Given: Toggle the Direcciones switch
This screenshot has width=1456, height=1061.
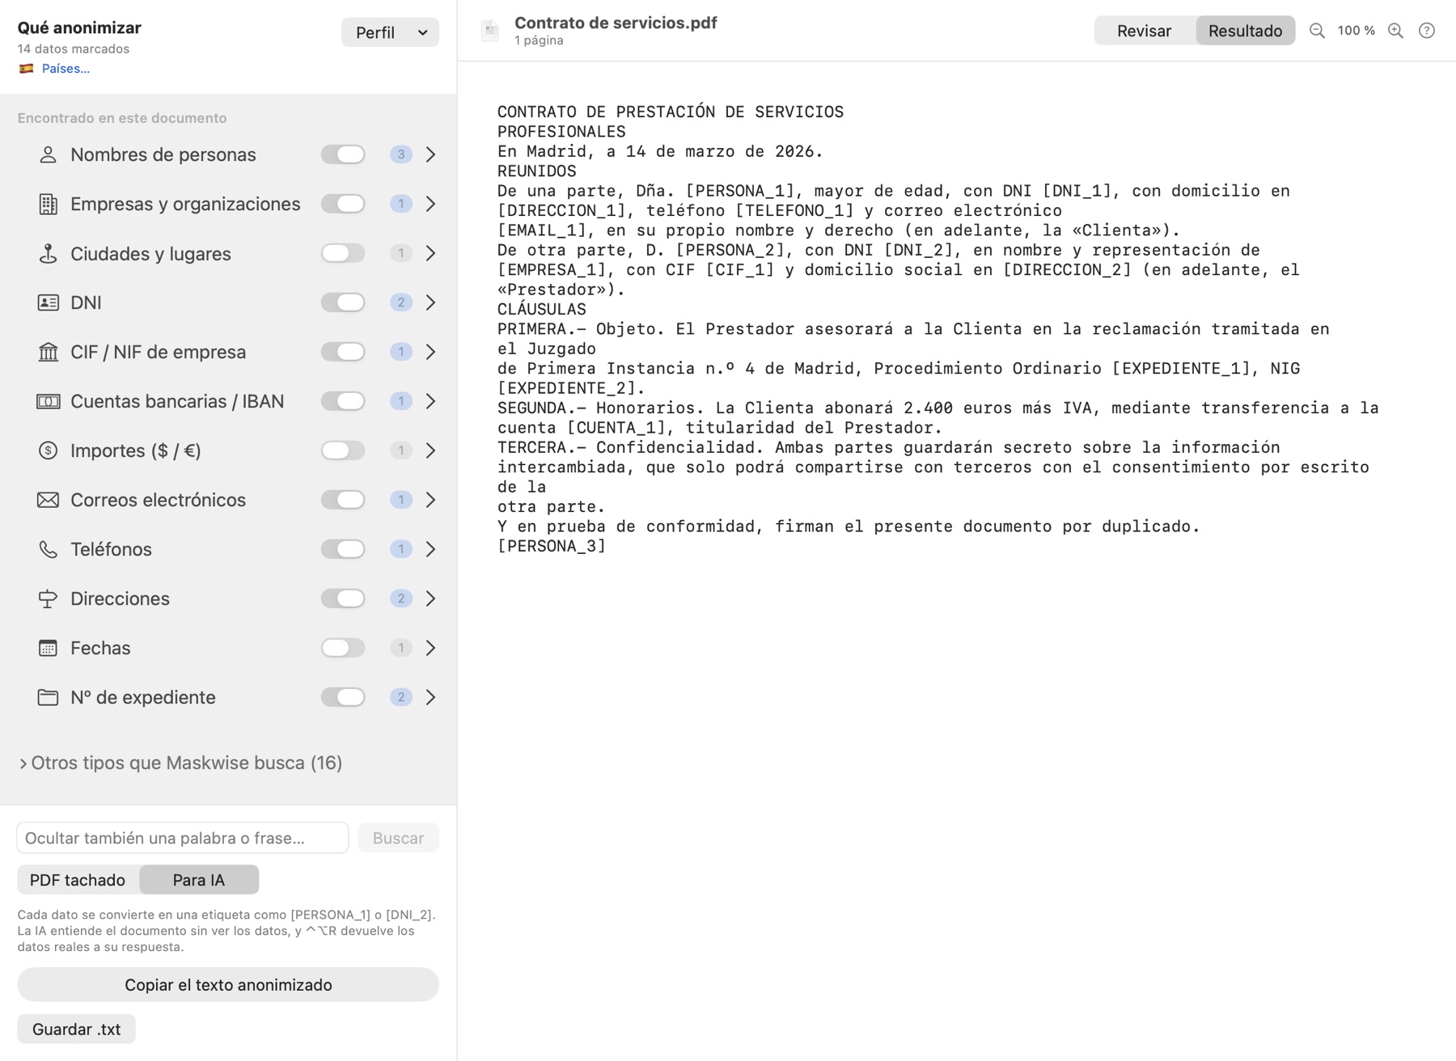Looking at the screenshot, I should tap(343, 598).
